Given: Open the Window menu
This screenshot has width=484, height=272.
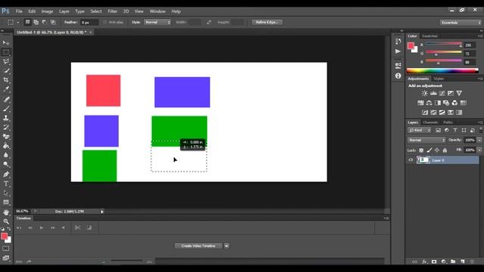Looking at the screenshot, I should coord(157,11).
